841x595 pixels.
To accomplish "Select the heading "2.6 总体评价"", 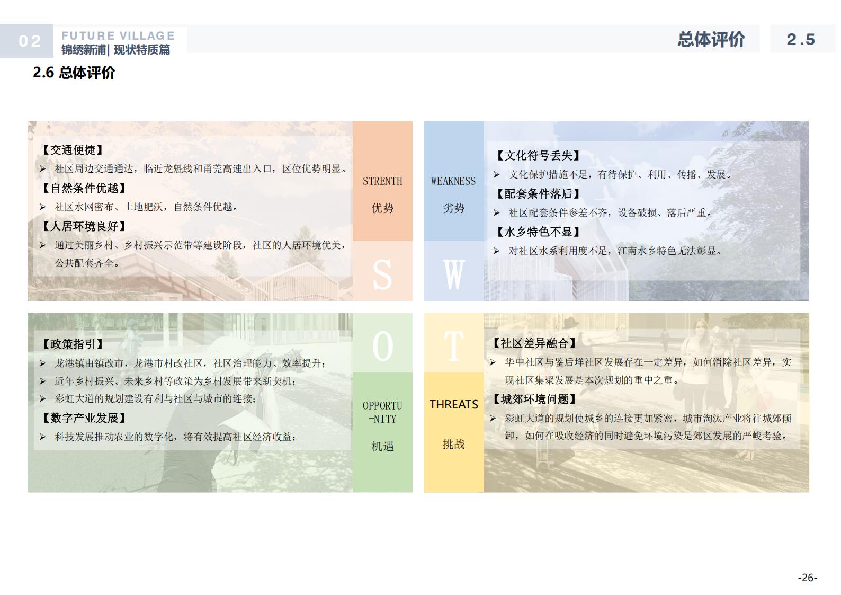I will [x=74, y=73].
